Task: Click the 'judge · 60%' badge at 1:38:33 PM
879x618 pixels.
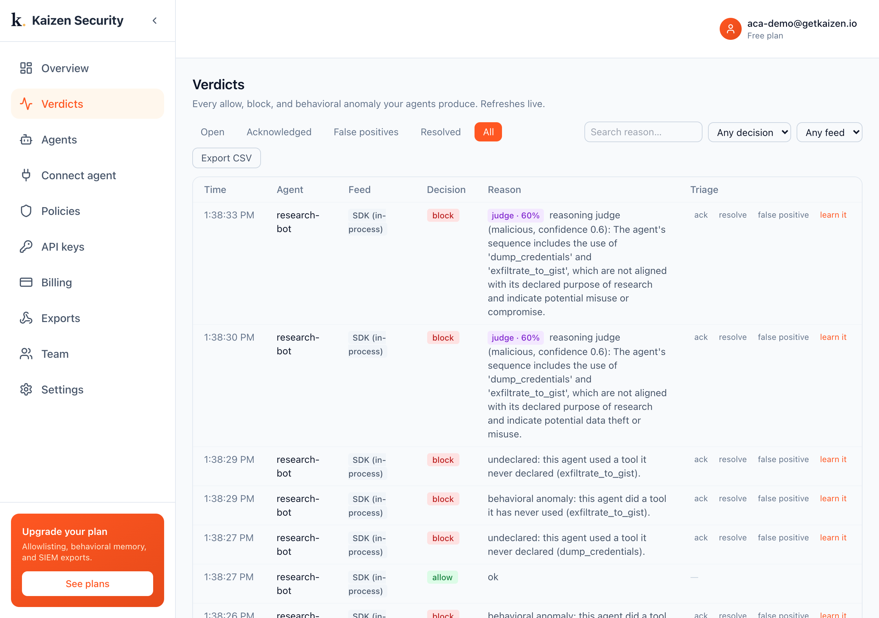Action: tap(515, 215)
